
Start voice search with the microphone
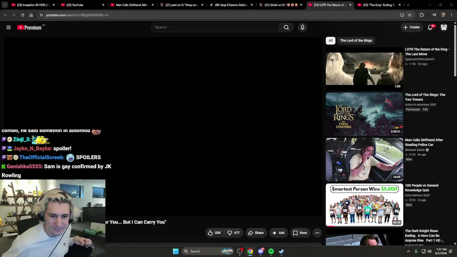tap(302, 27)
